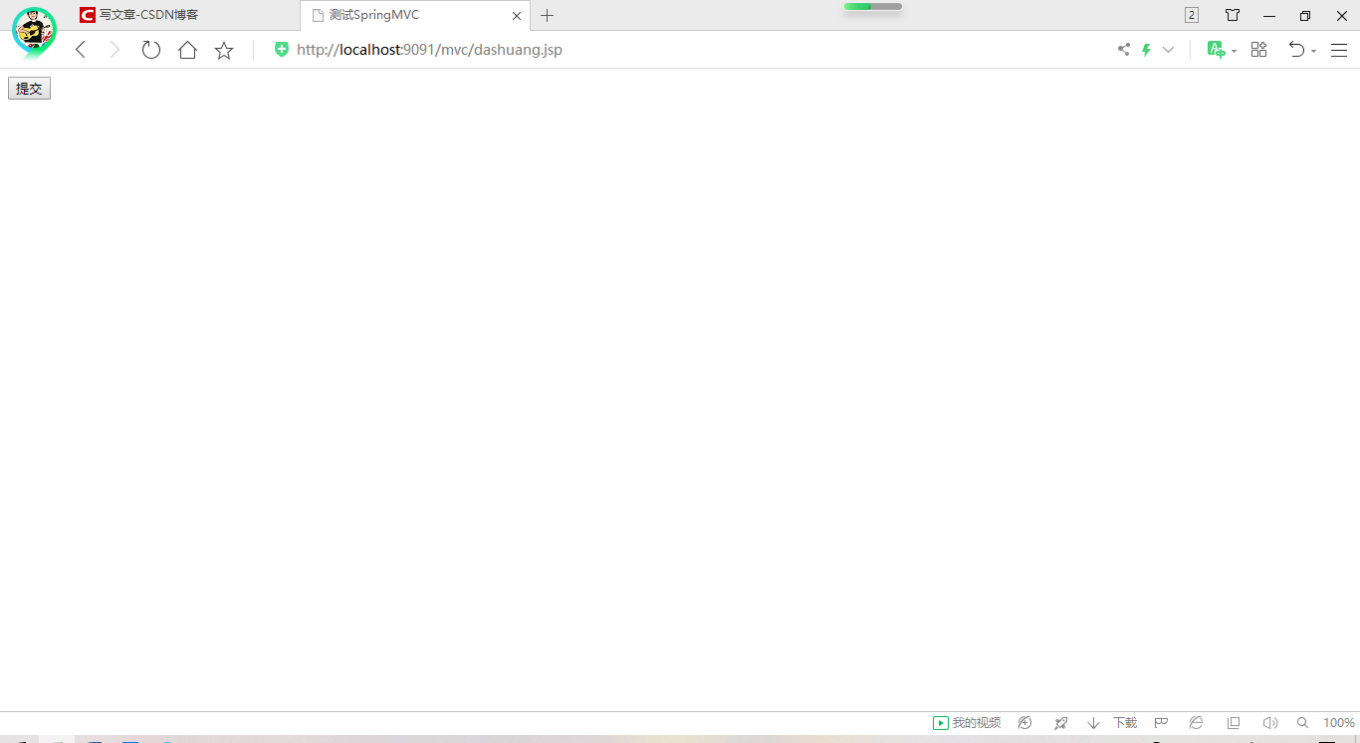Close the 测试SpringMVC tab
Viewport: 1360px width, 743px height.
[517, 16]
